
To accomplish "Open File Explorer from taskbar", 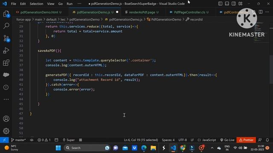I will pyautogui.click(x=153, y=148).
